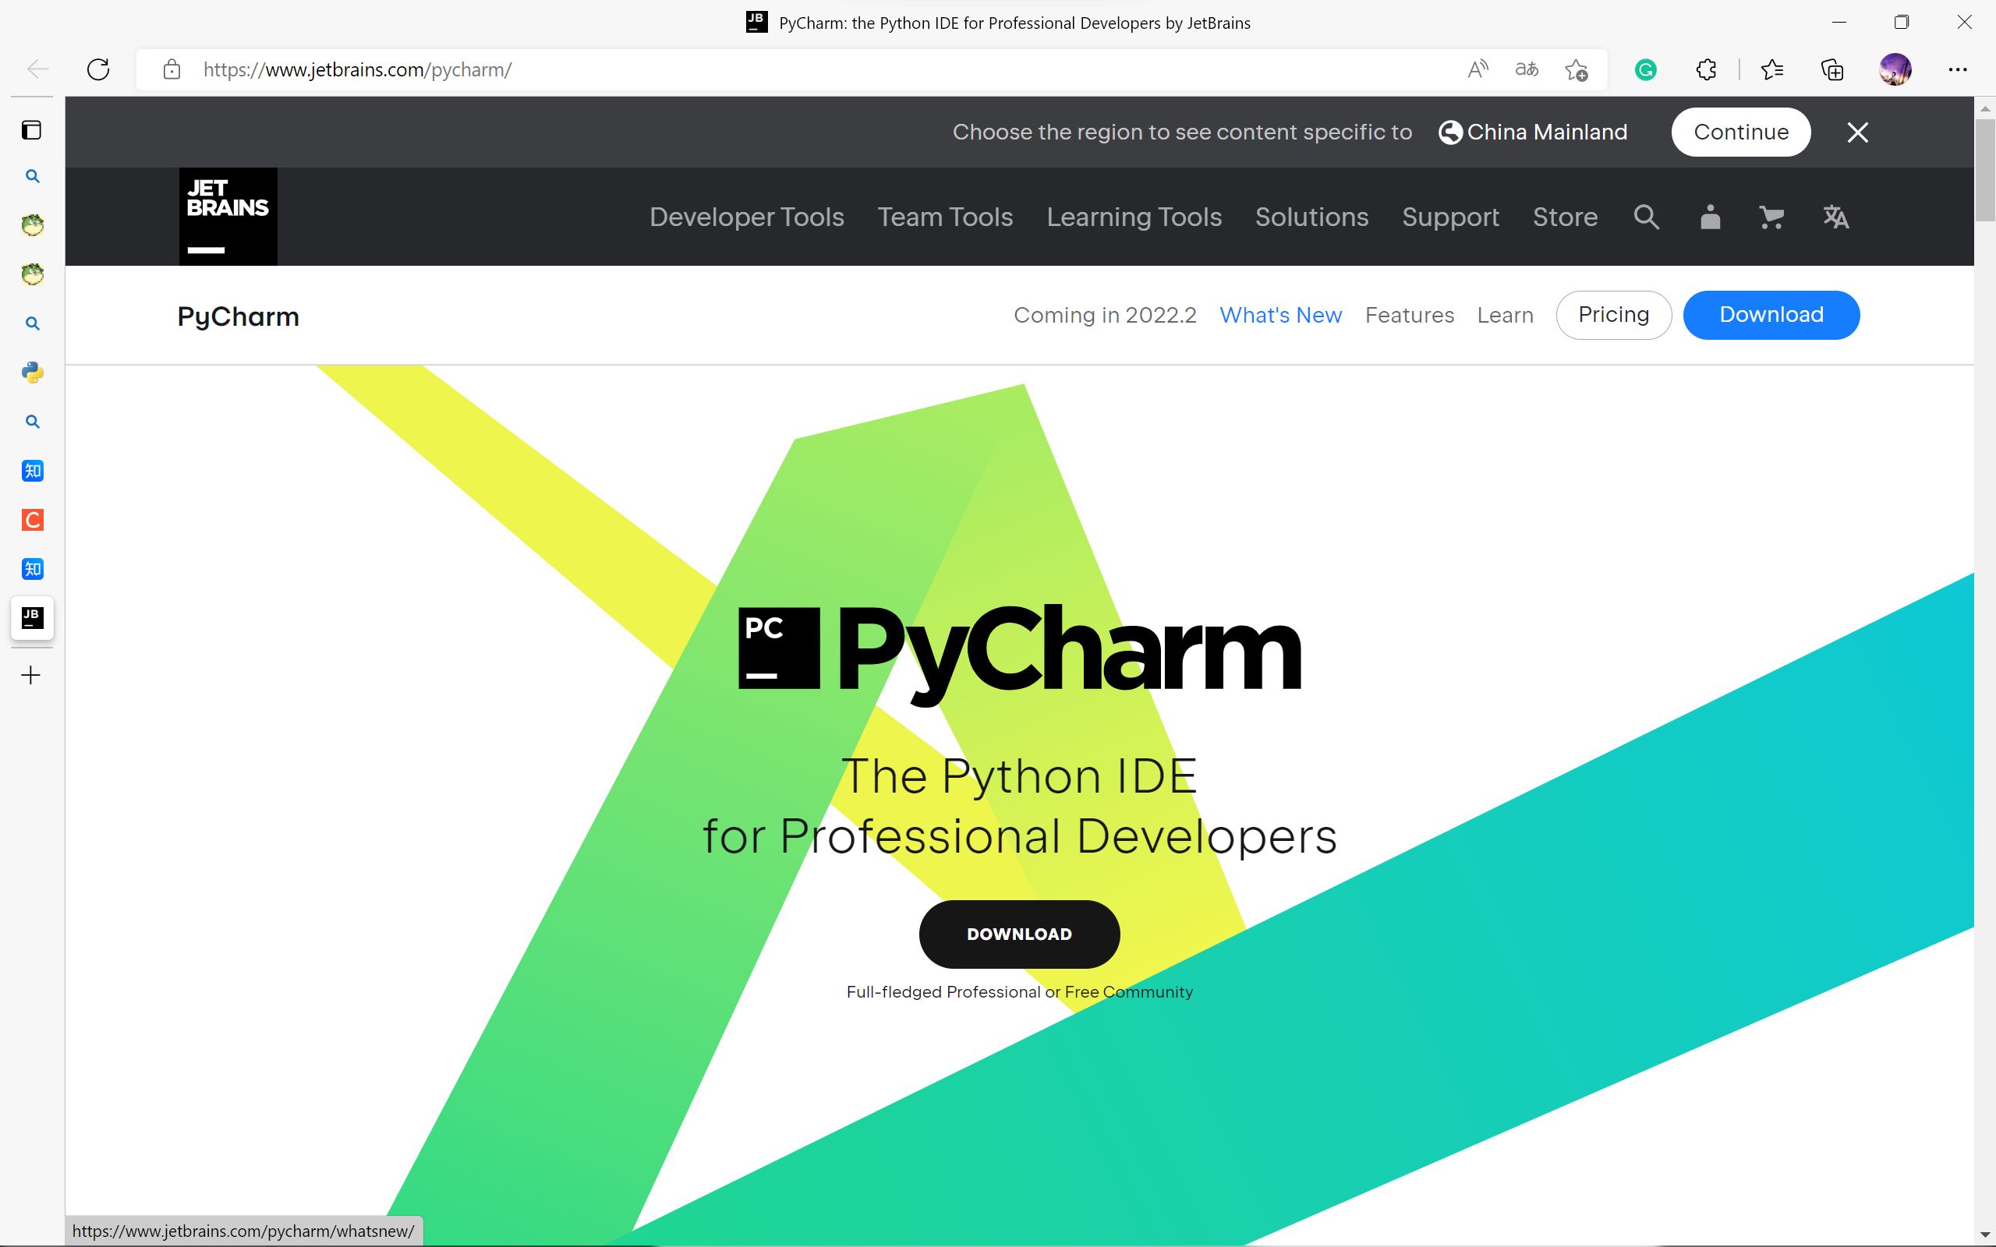Click the language selector icon in navbar

[x=1835, y=217]
